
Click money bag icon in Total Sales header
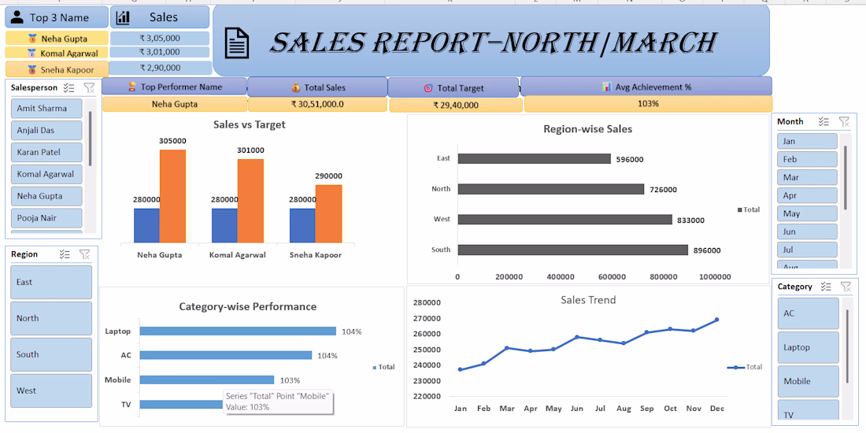pos(295,87)
